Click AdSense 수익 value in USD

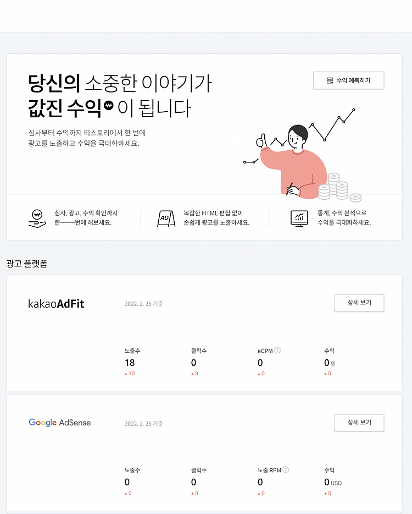[333, 483]
